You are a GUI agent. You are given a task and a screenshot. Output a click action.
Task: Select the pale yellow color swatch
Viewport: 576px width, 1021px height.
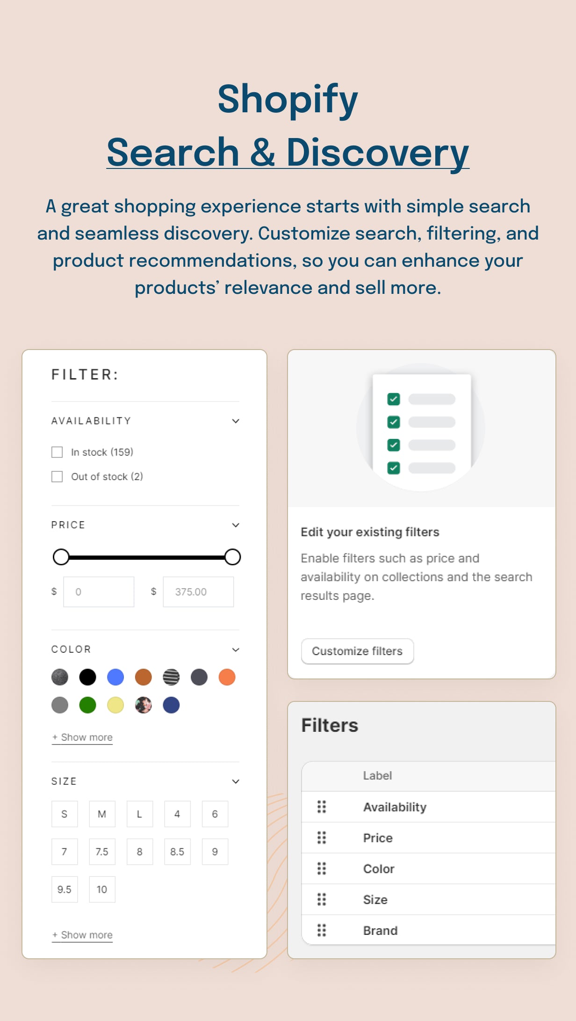point(115,705)
